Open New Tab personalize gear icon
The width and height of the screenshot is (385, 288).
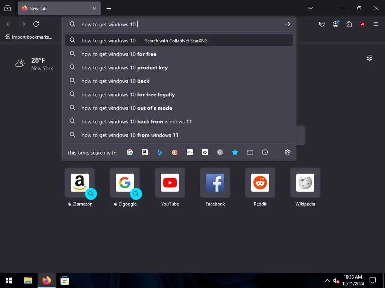370,58
